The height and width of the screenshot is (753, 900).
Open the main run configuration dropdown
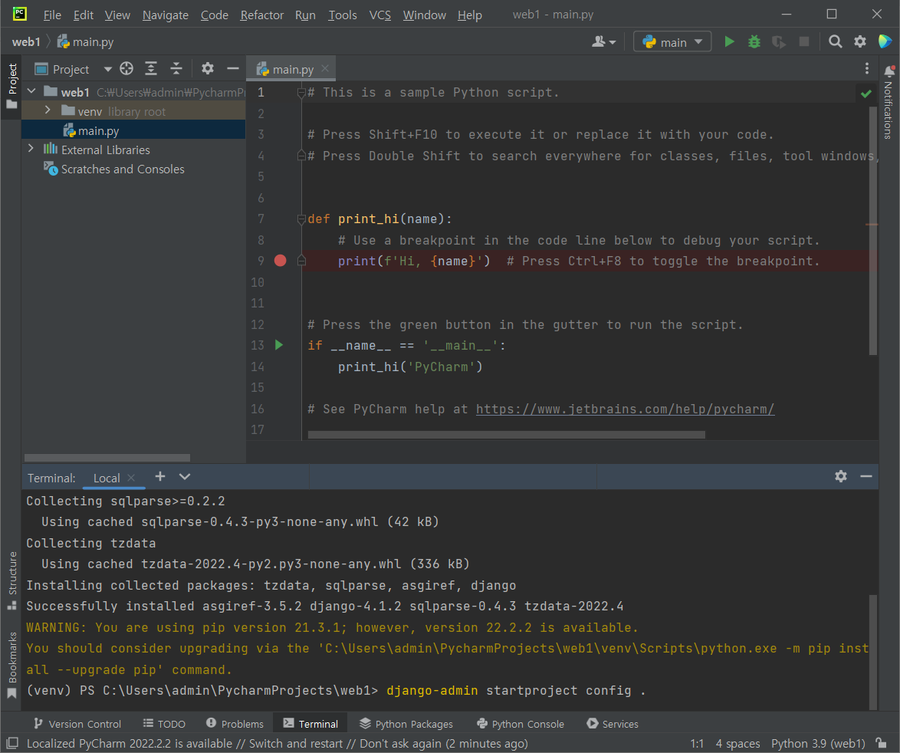point(672,42)
